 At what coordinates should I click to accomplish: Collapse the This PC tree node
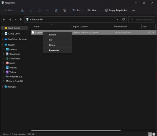[x=2, y=45]
